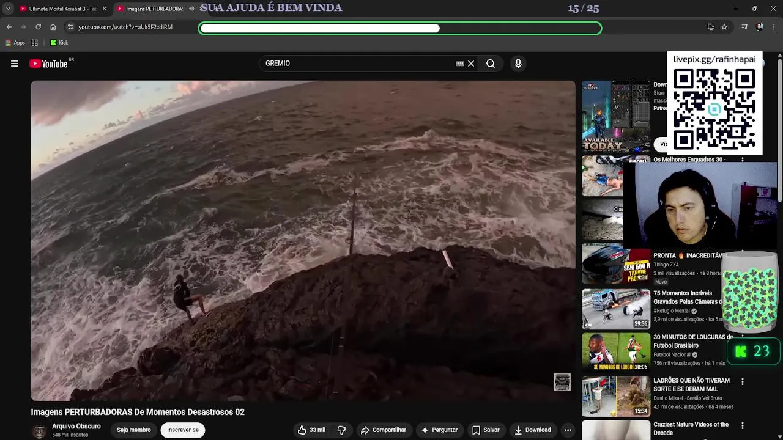Open the Futebol Nacional channel name

coord(672,354)
